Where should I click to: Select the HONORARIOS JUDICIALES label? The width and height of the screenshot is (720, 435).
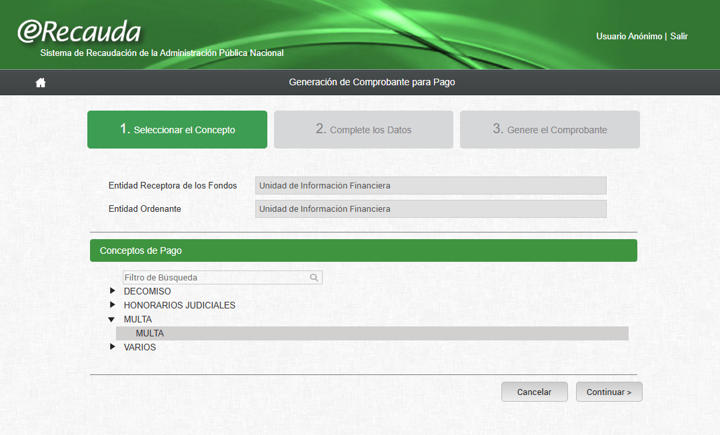coord(179,305)
